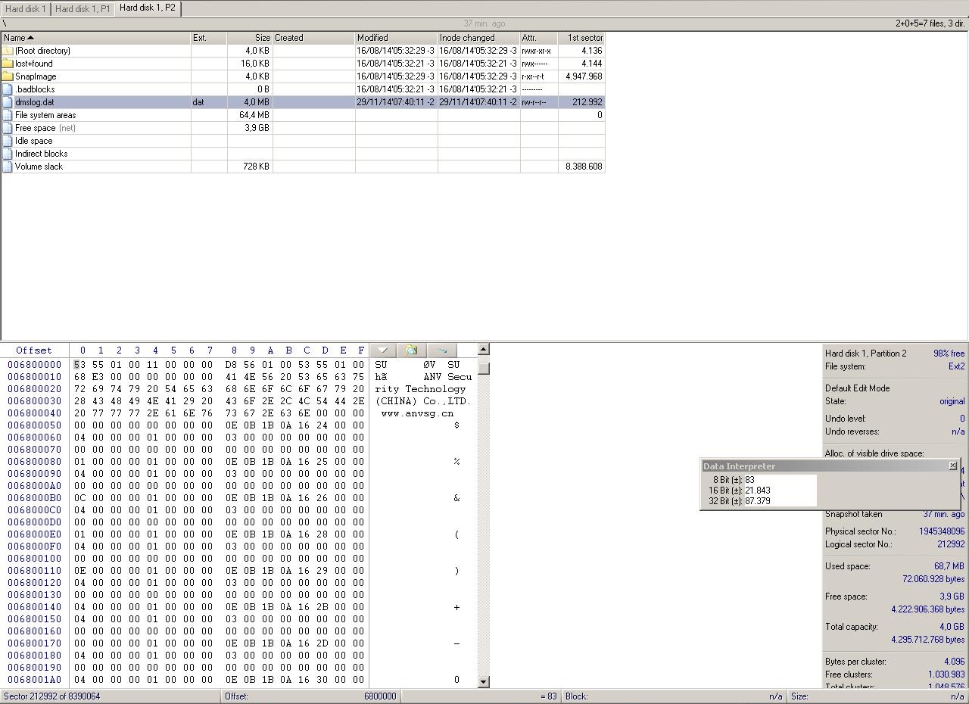The image size is (969, 704).
Task: Click the arrow icon button above the text column
Action: click(442, 350)
